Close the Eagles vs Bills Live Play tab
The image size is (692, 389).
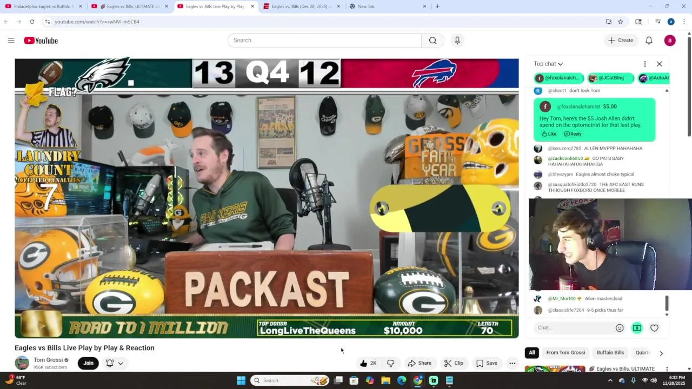[252, 6]
